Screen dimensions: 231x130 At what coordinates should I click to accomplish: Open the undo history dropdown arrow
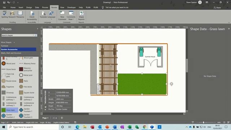(x=11, y=3)
